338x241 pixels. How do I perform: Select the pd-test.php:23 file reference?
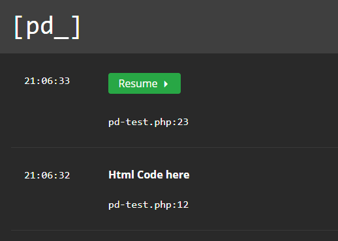click(148, 122)
